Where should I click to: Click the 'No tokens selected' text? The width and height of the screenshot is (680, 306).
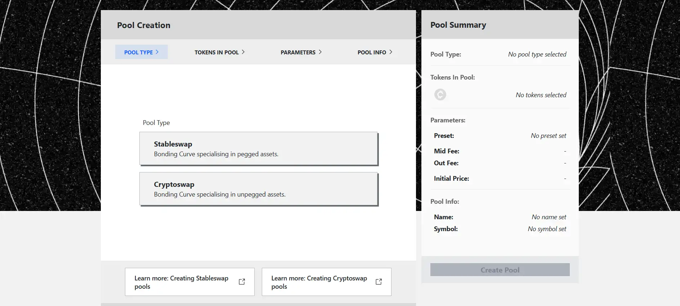541,95
